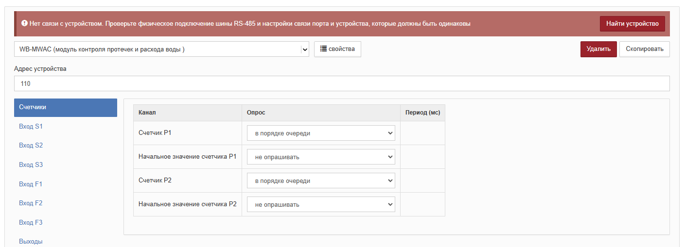
Task: Click the list icon on the свойства button
Action: (x=323, y=49)
